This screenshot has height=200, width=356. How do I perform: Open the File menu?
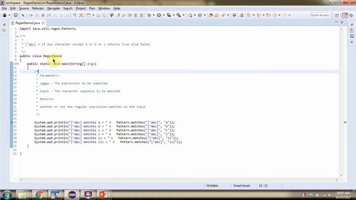coord(4,8)
